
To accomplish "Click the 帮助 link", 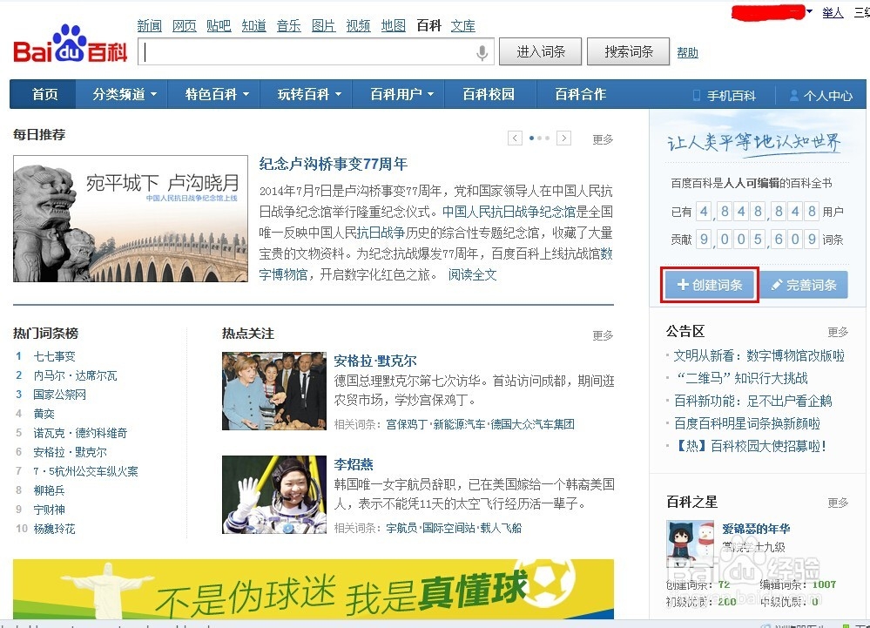I will 687,52.
